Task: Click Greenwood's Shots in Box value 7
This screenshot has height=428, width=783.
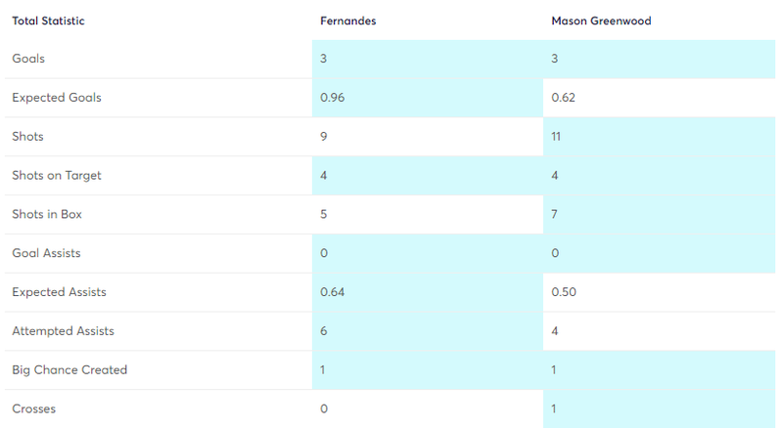Action: click(x=555, y=214)
